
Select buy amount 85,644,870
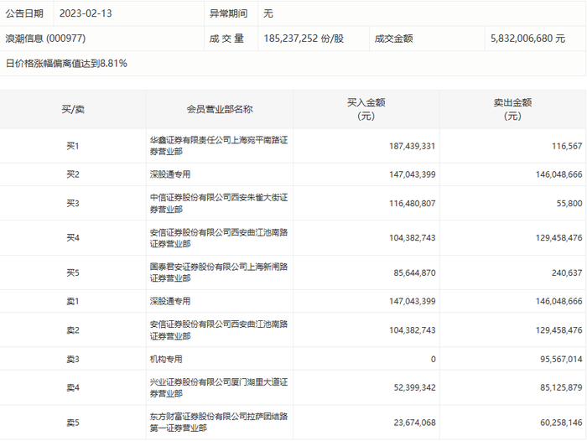[414, 273]
